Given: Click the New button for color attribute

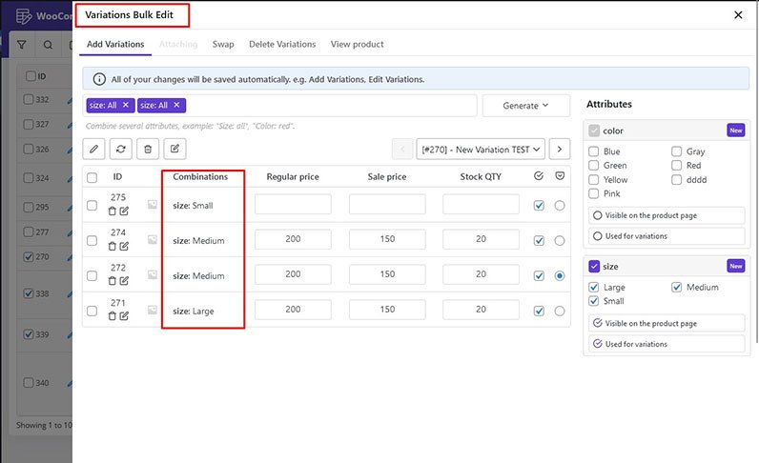Looking at the screenshot, I should coord(735,131).
